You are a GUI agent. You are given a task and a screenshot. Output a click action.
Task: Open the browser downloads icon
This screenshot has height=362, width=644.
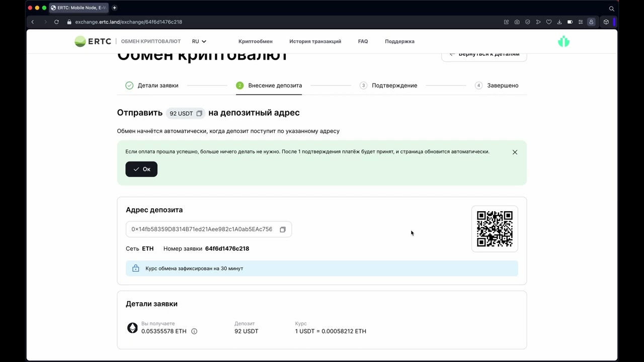point(559,22)
